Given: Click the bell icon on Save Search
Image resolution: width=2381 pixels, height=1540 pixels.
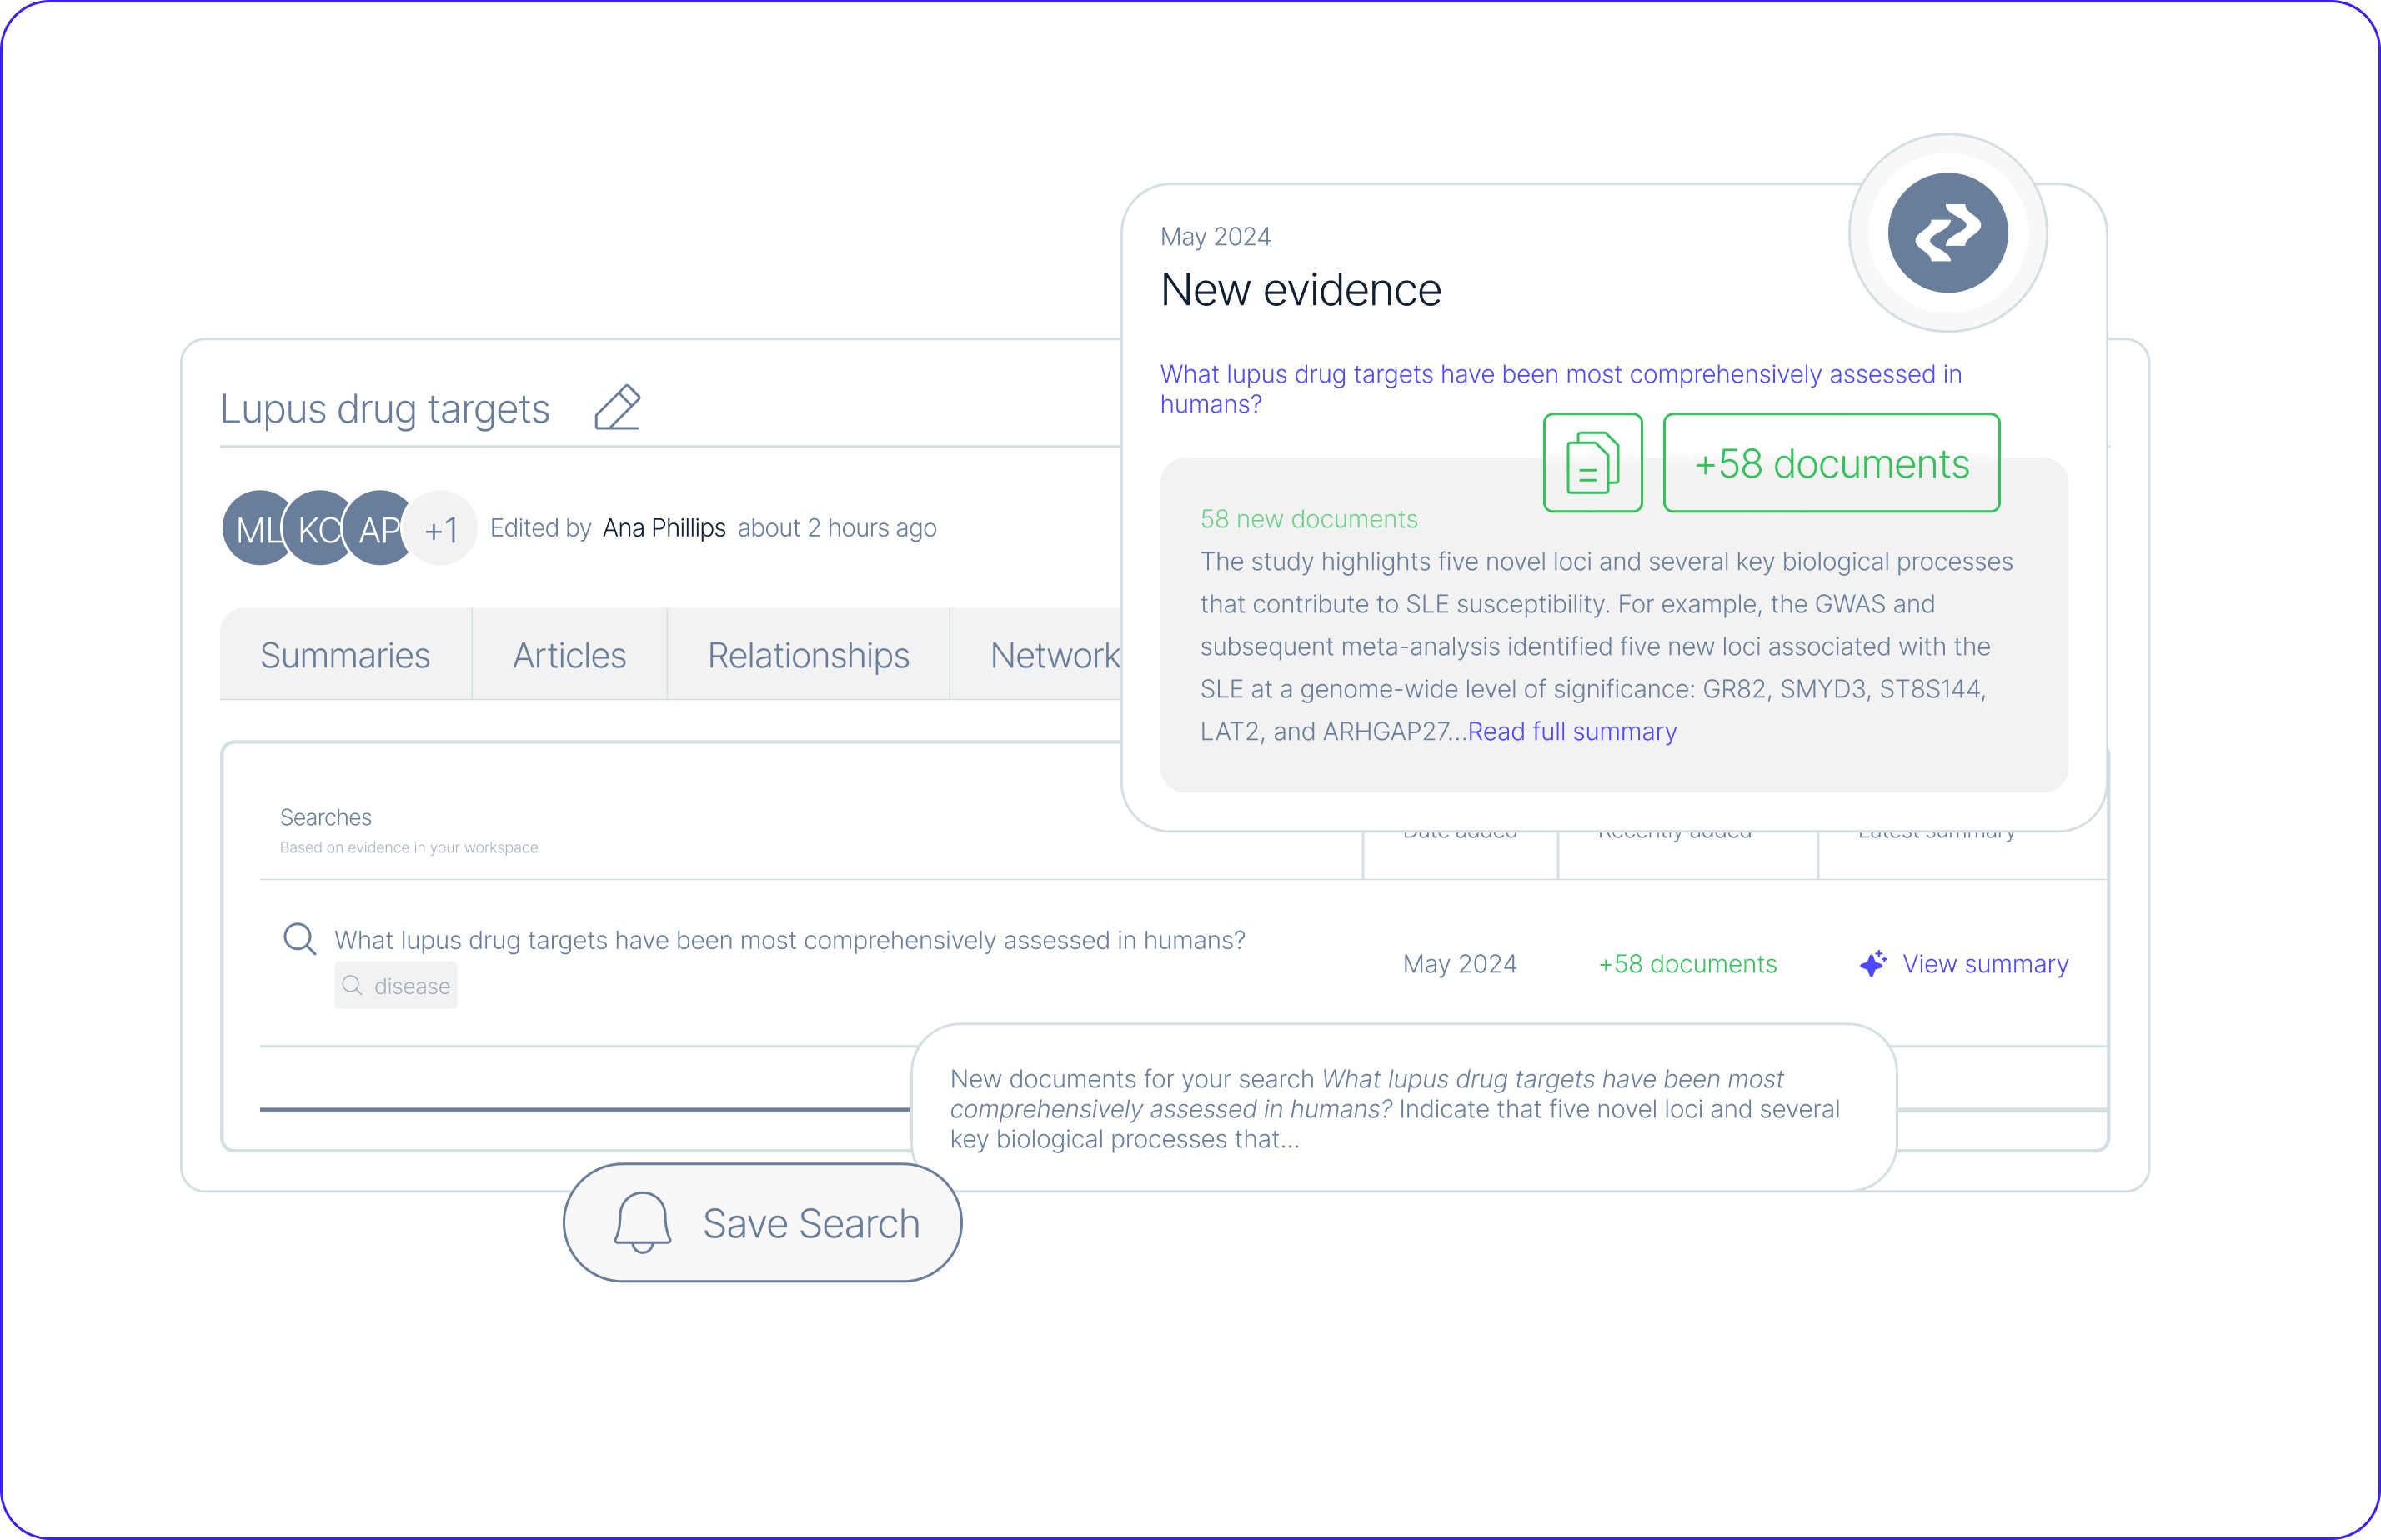Looking at the screenshot, I should point(641,1222).
